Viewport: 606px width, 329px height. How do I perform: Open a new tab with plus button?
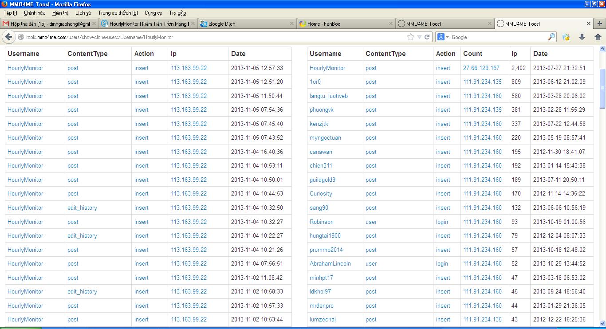tap(600, 23)
